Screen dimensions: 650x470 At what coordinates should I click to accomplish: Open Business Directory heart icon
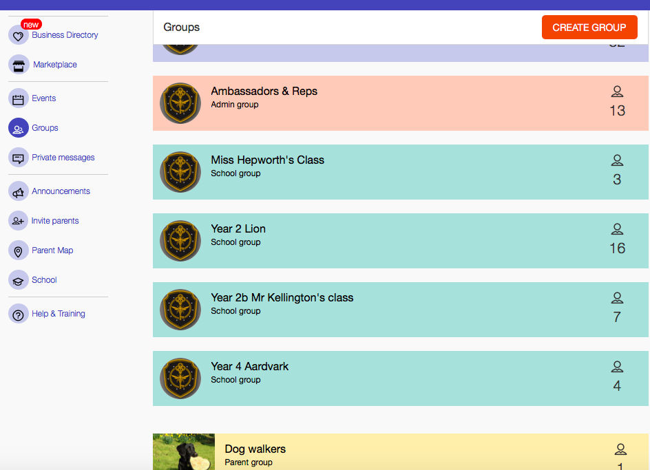[x=18, y=35]
